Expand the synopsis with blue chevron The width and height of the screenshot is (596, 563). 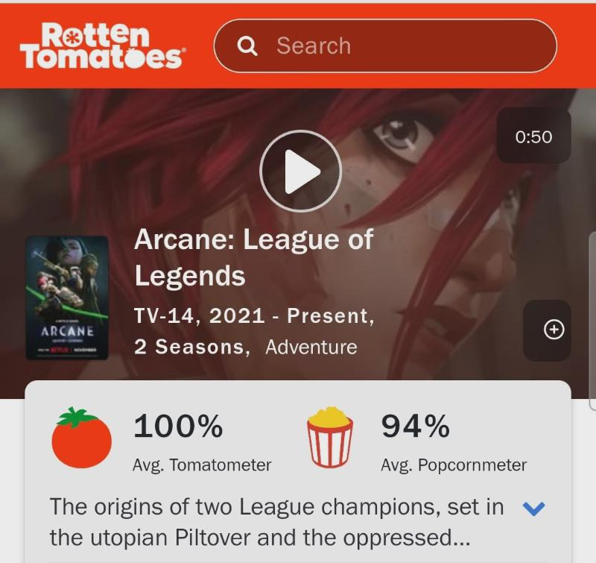[x=533, y=509]
